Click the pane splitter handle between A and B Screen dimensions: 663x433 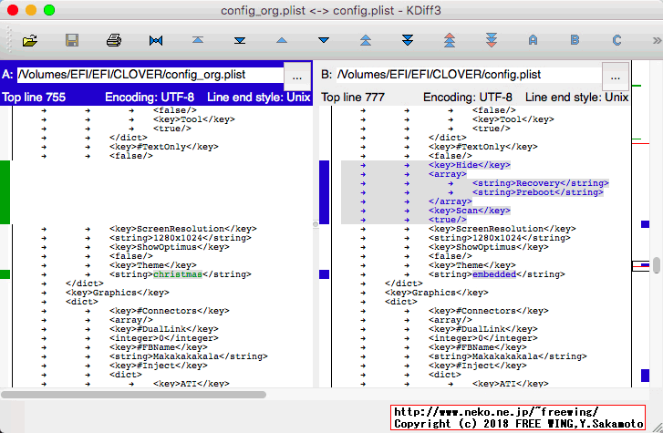click(316, 224)
